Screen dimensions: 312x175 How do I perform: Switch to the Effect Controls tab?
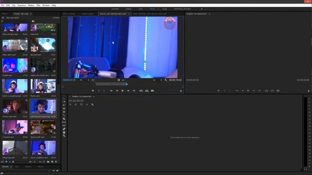click(69, 14)
